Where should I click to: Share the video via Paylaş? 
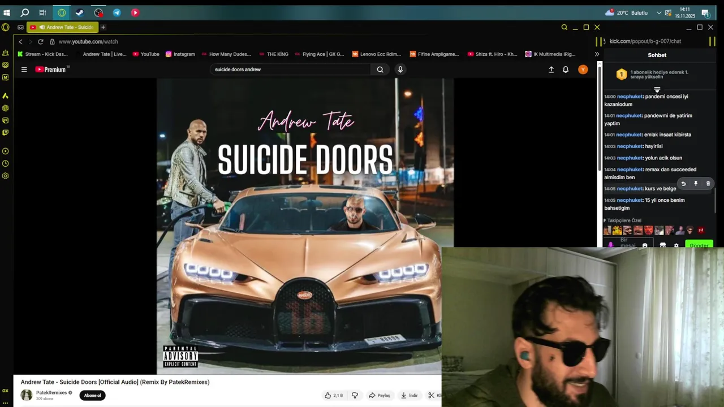379,395
